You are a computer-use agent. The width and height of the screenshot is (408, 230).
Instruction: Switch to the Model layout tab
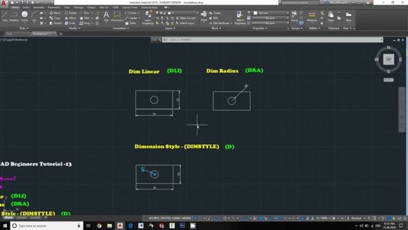[x=8, y=217]
